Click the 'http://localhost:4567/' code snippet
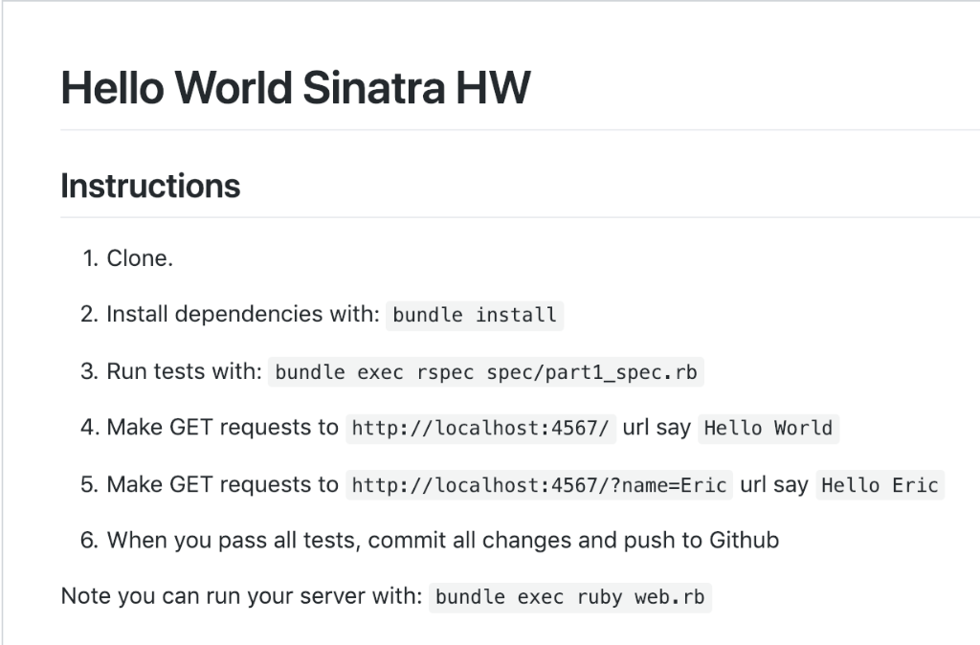This screenshot has width=980, height=645. [480, 428]
